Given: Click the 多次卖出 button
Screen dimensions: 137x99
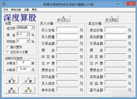Looking at the screenshot, I should click(x=112, y=19).
